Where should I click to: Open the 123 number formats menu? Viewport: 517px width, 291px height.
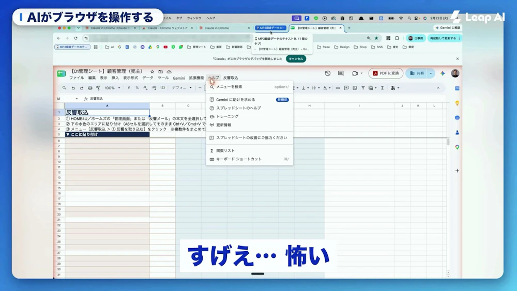[x=162, y=88]
